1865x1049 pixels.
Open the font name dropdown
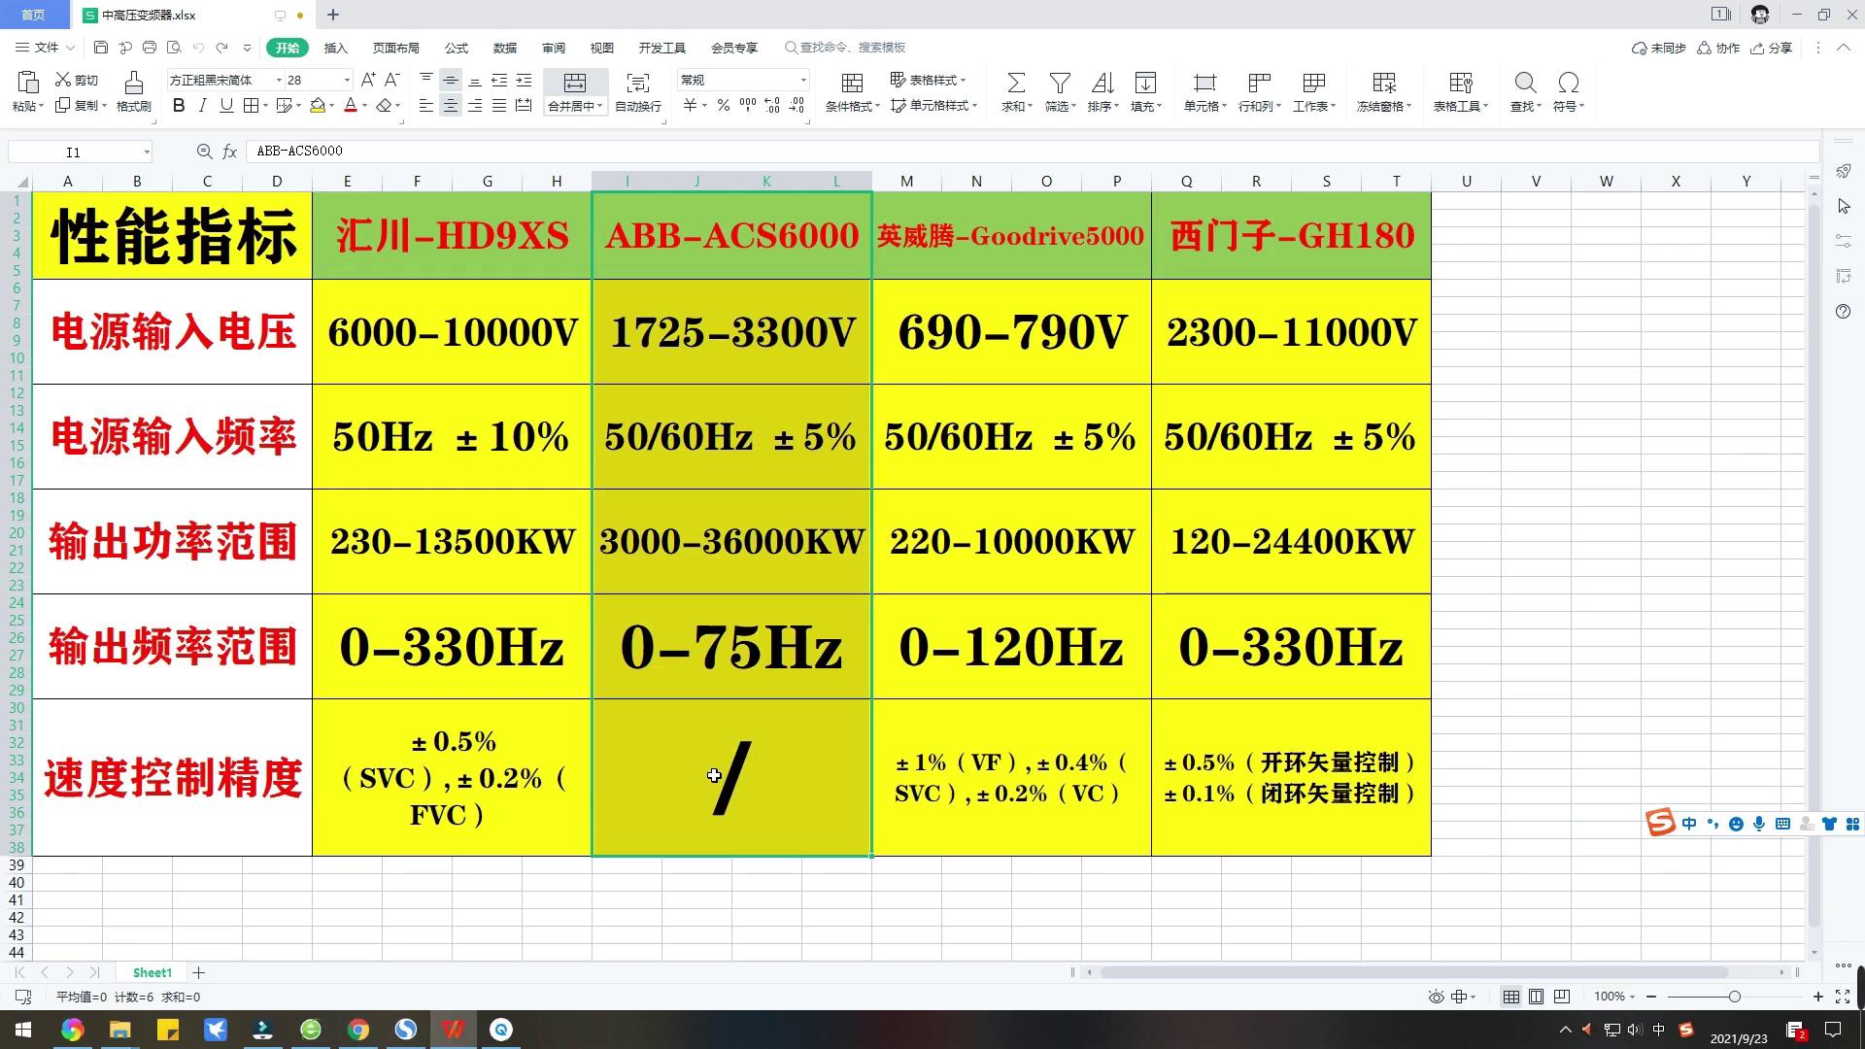point(279,81)
